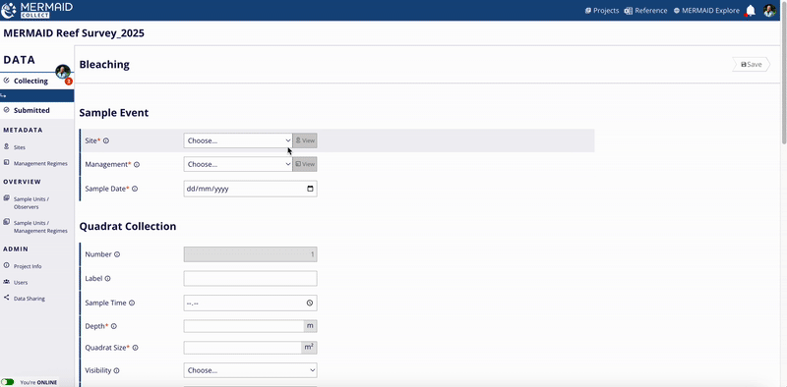Image resolution: width=787 pixels, height=387 pixels.
Task: Click the Save button
Action: [x=751, y=65]
